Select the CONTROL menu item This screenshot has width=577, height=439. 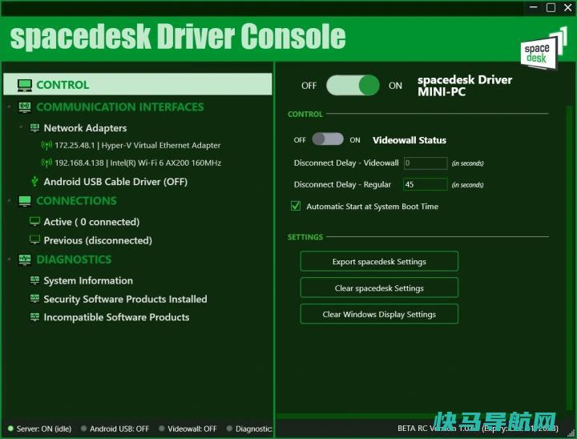pos(138,85)
